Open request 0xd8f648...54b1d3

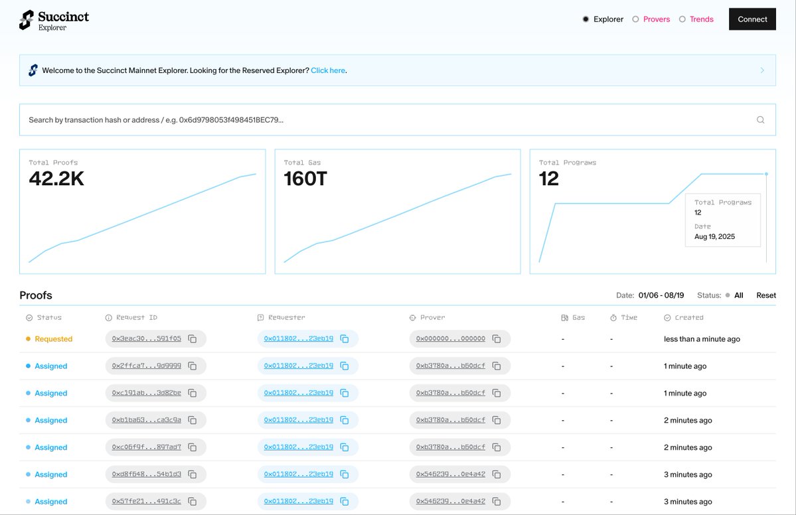pos(146,475)
